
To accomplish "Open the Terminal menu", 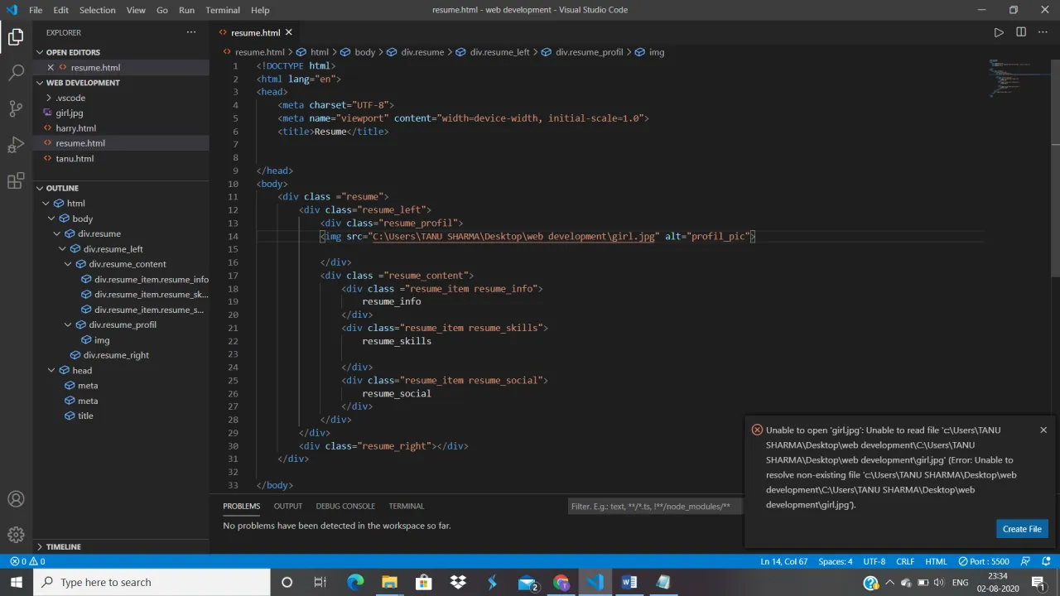I will coord(222,10).
